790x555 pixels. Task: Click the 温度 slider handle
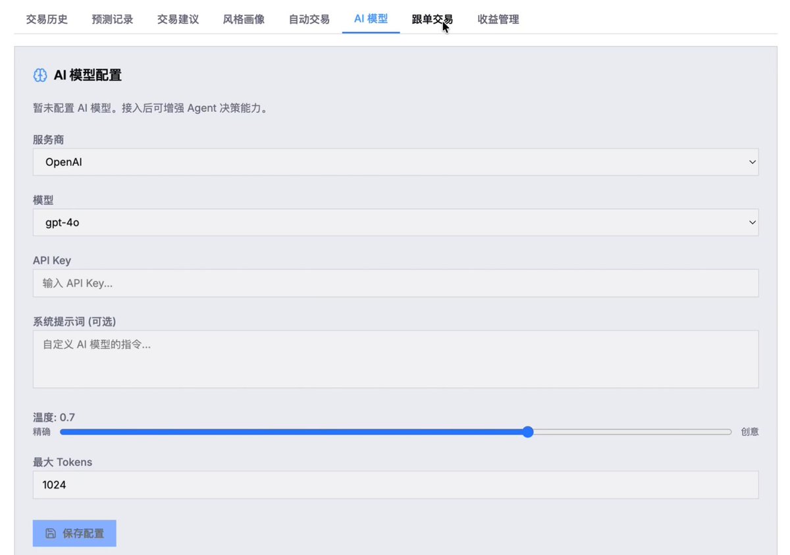point(527,432)
